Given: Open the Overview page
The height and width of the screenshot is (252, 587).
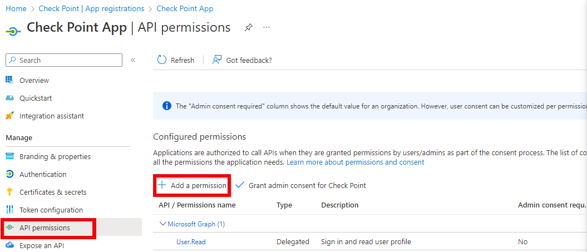Looking at the screenshot, I should pos(34,81).
